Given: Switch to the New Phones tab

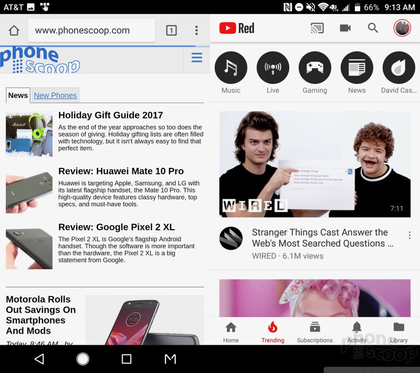Looking at the screenshot, I should (x=55, y=95).
